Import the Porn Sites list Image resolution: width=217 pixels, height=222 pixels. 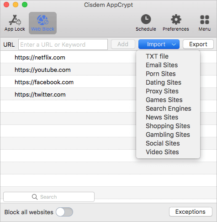tap(161, 74)
